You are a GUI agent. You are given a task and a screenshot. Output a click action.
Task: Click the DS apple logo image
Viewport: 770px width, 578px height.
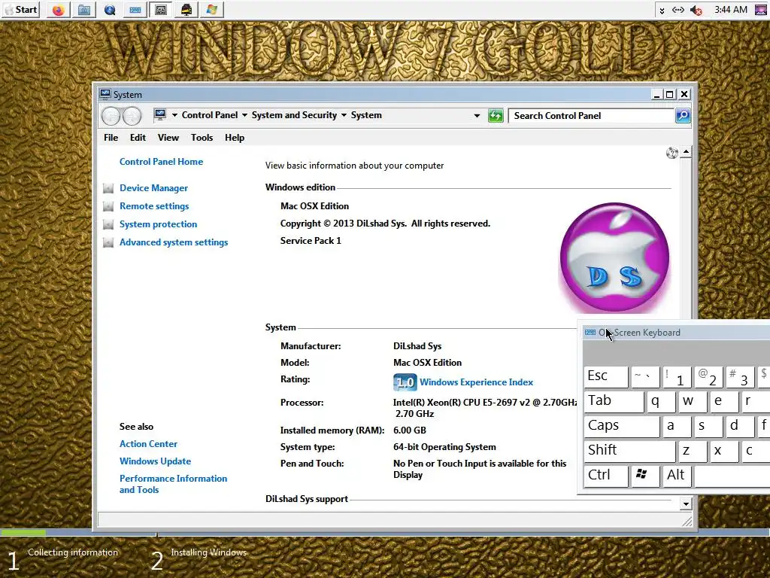[x=614, y=257]
